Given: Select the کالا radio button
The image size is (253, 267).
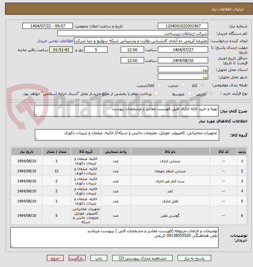Looking at the screenshot, I should (x=202, y=85).
